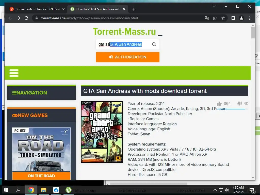Expand the NAVIGATION panel

(41, 93)
